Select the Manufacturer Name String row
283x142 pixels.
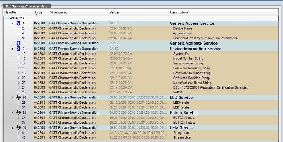coord(192,83)
